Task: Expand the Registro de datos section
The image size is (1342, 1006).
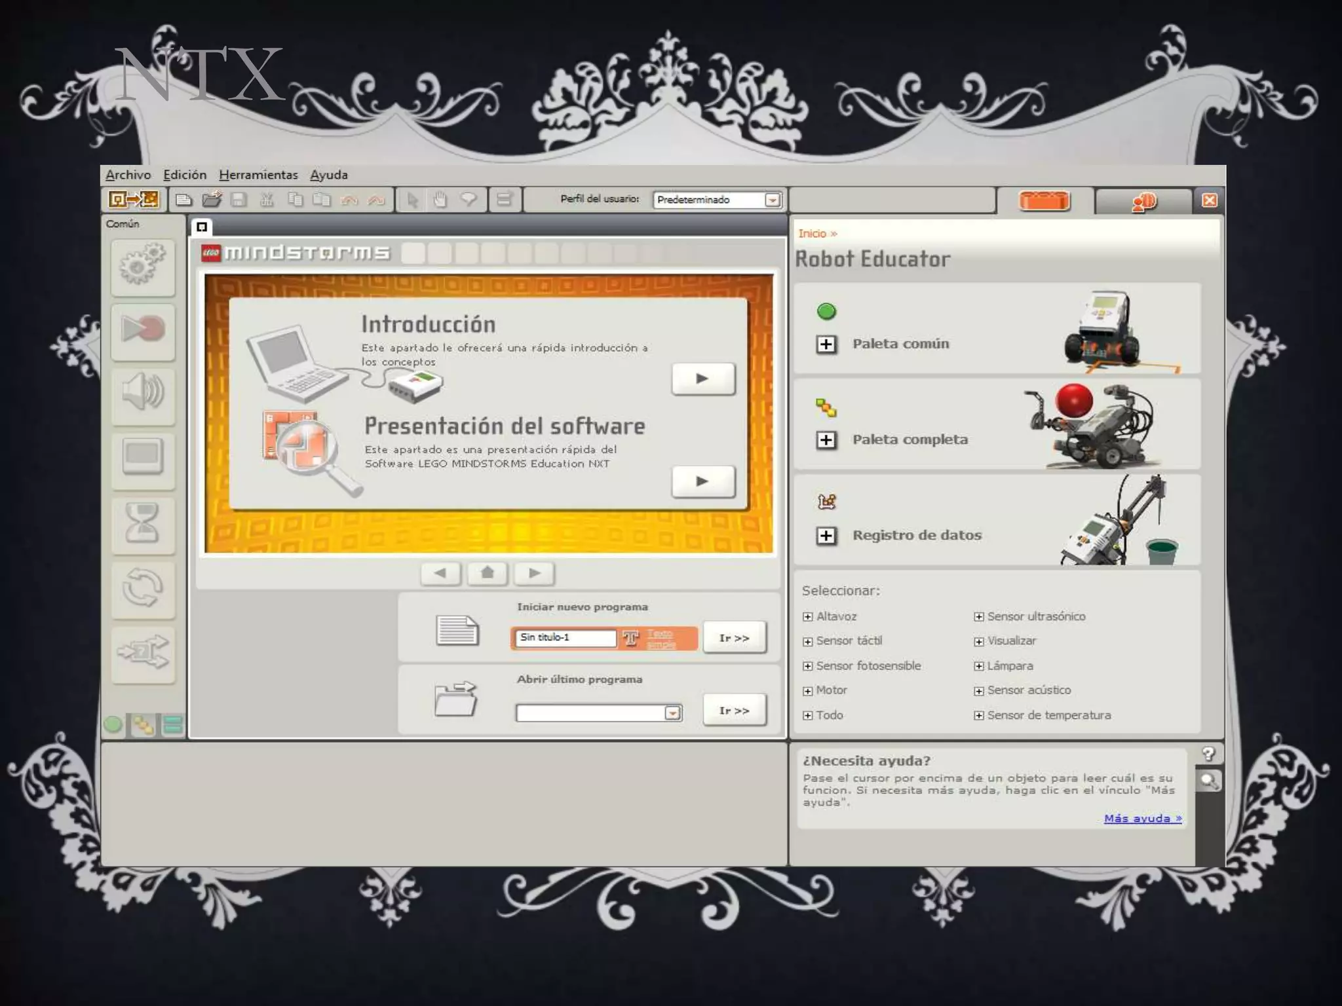Action: 826,536
